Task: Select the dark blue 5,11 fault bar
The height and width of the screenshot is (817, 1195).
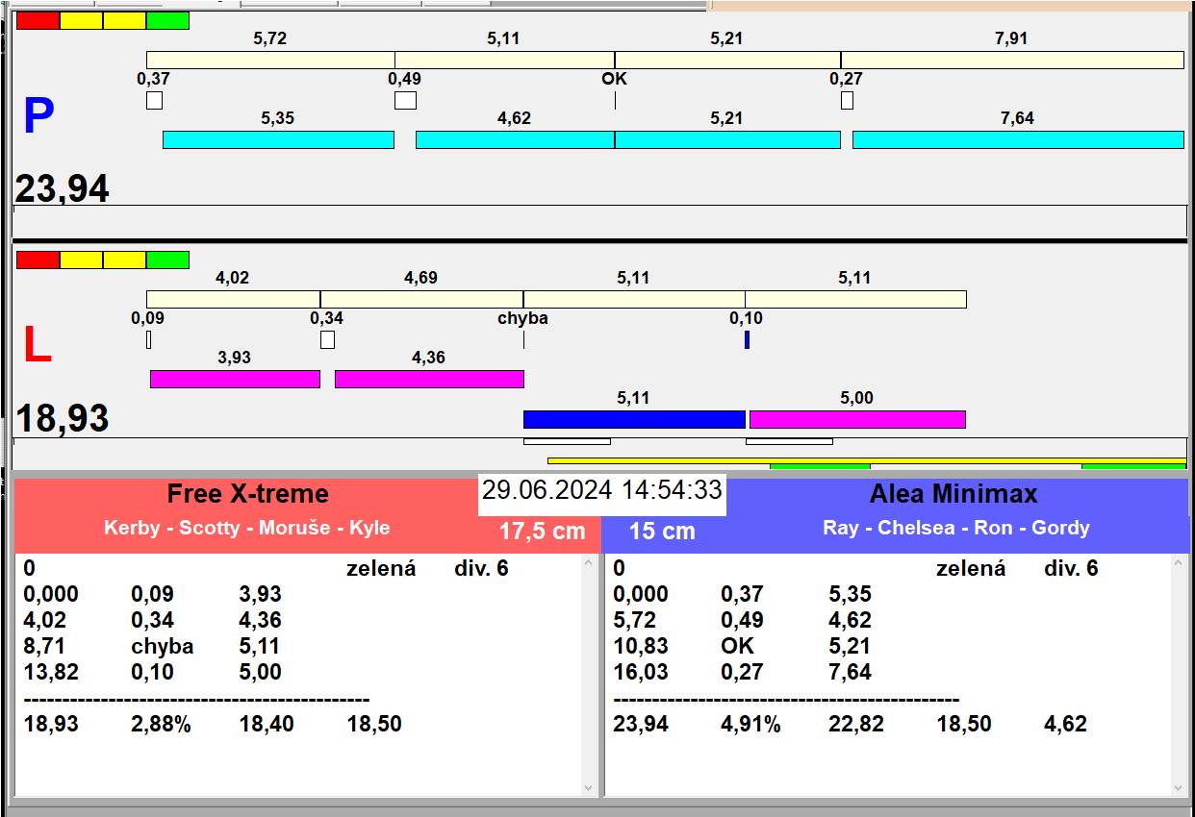Action: point(634,419)
